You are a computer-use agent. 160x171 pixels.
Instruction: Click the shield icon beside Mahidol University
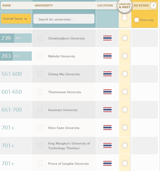40,56
